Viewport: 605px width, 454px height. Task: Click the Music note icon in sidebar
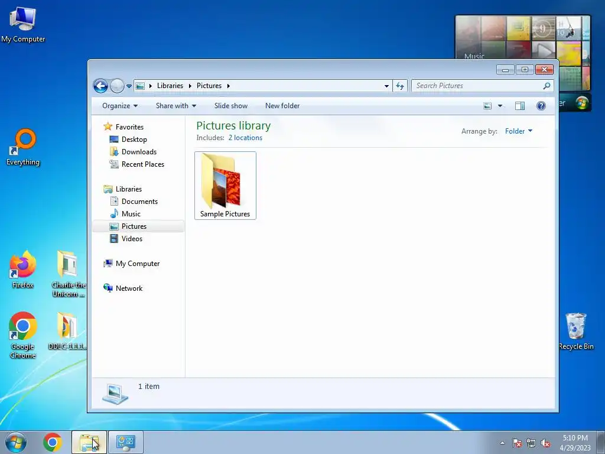[x=114, y=213]
